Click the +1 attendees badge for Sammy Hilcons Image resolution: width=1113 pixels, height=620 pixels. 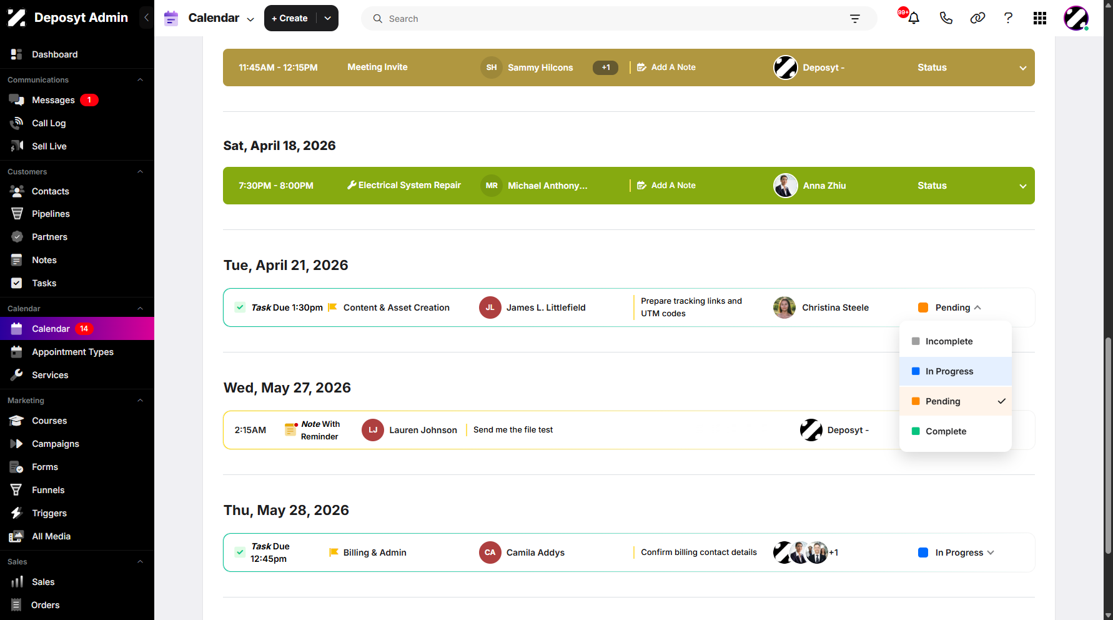click(x=606, y=67)
